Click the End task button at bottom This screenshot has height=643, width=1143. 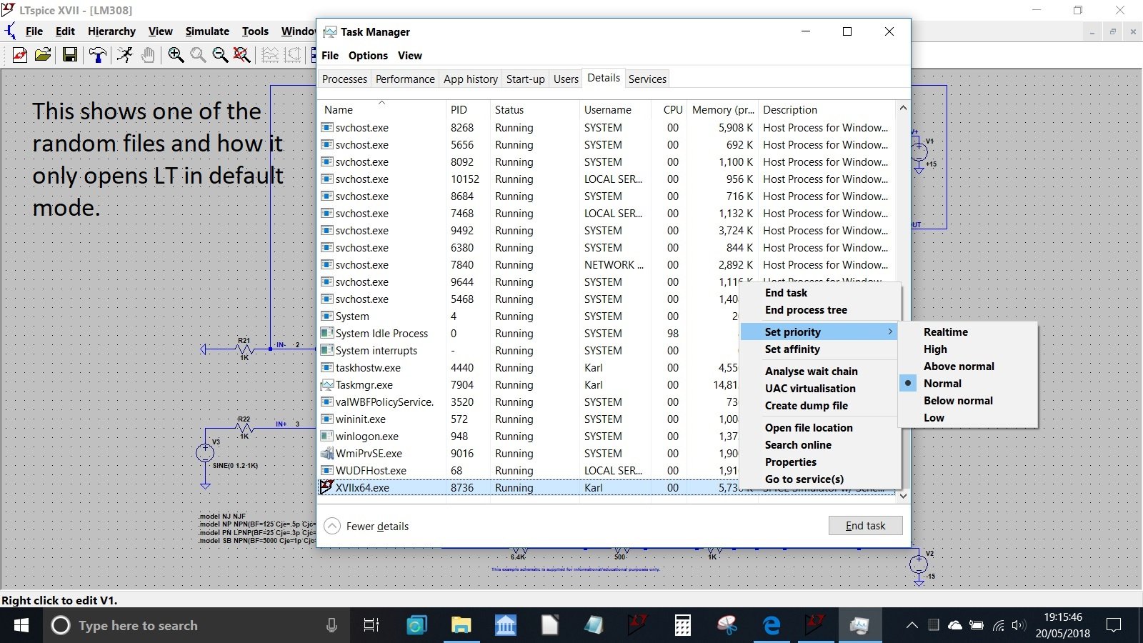tap(865, 525)
